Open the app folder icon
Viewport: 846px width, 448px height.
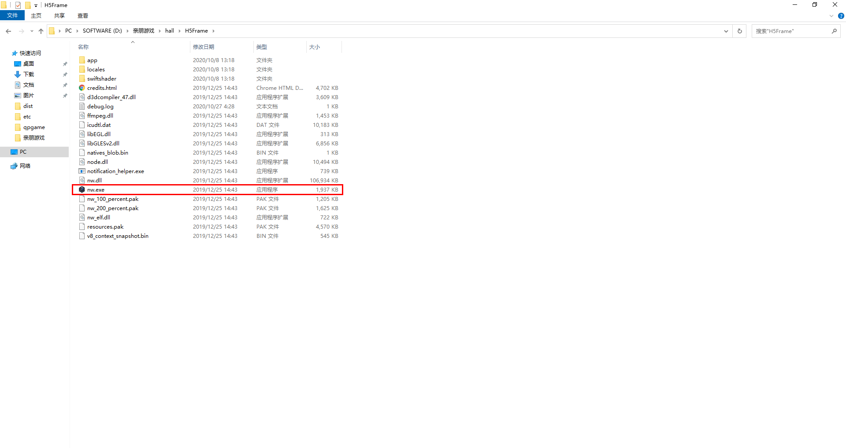click(82, 60)
